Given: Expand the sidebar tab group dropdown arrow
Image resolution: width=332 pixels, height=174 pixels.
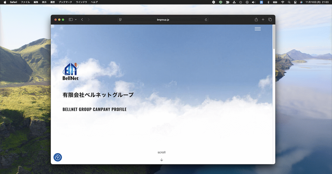Looking at the screenshot, I should [76, 20].
